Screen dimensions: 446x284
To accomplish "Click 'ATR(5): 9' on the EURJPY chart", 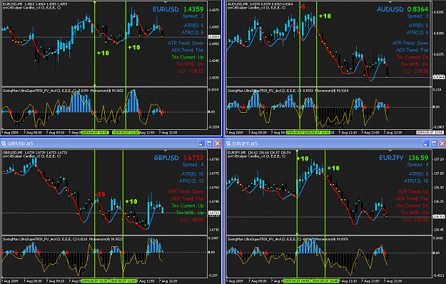I will pyautogui.click(x=418, y=174).
